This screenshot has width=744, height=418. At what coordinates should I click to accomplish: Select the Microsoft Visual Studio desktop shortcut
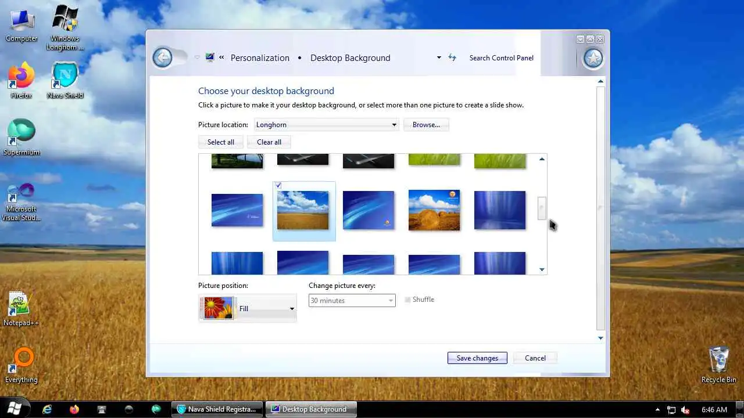(22, 201)
